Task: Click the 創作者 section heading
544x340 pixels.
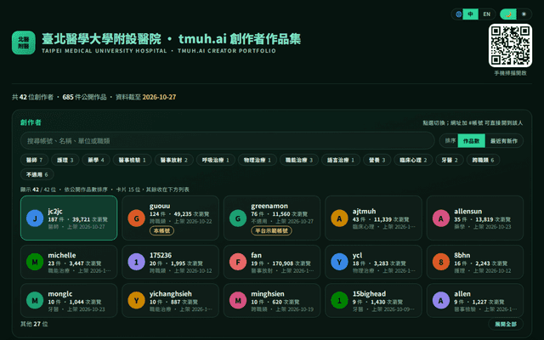Action: click(31, 122)
